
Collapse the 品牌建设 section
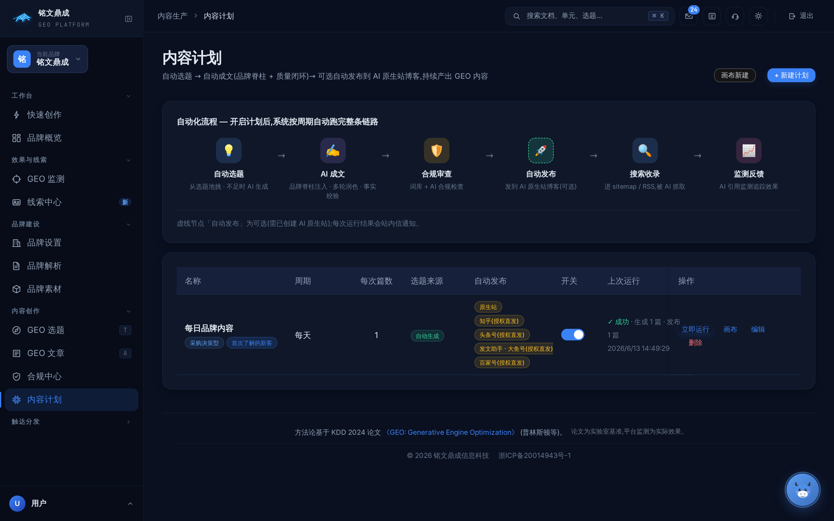(71, 224)
